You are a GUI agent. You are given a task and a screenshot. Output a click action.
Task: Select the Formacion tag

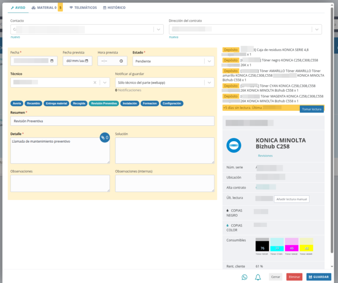tap(150, 104)
